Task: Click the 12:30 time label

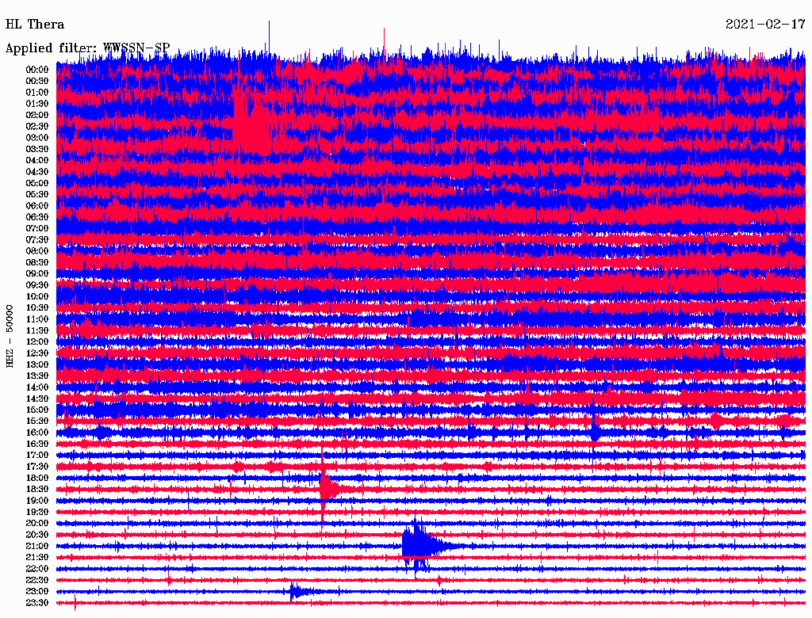Action: tap(37, 353)
